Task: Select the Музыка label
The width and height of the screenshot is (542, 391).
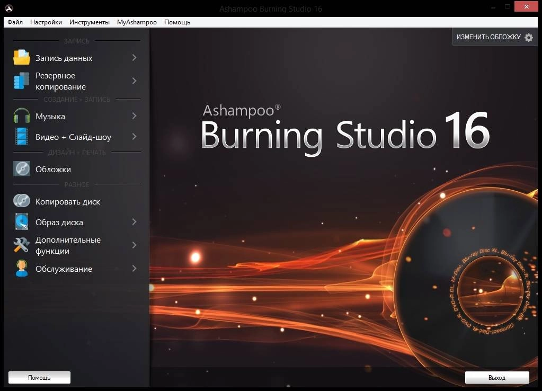Action: (x=50, y=117)
